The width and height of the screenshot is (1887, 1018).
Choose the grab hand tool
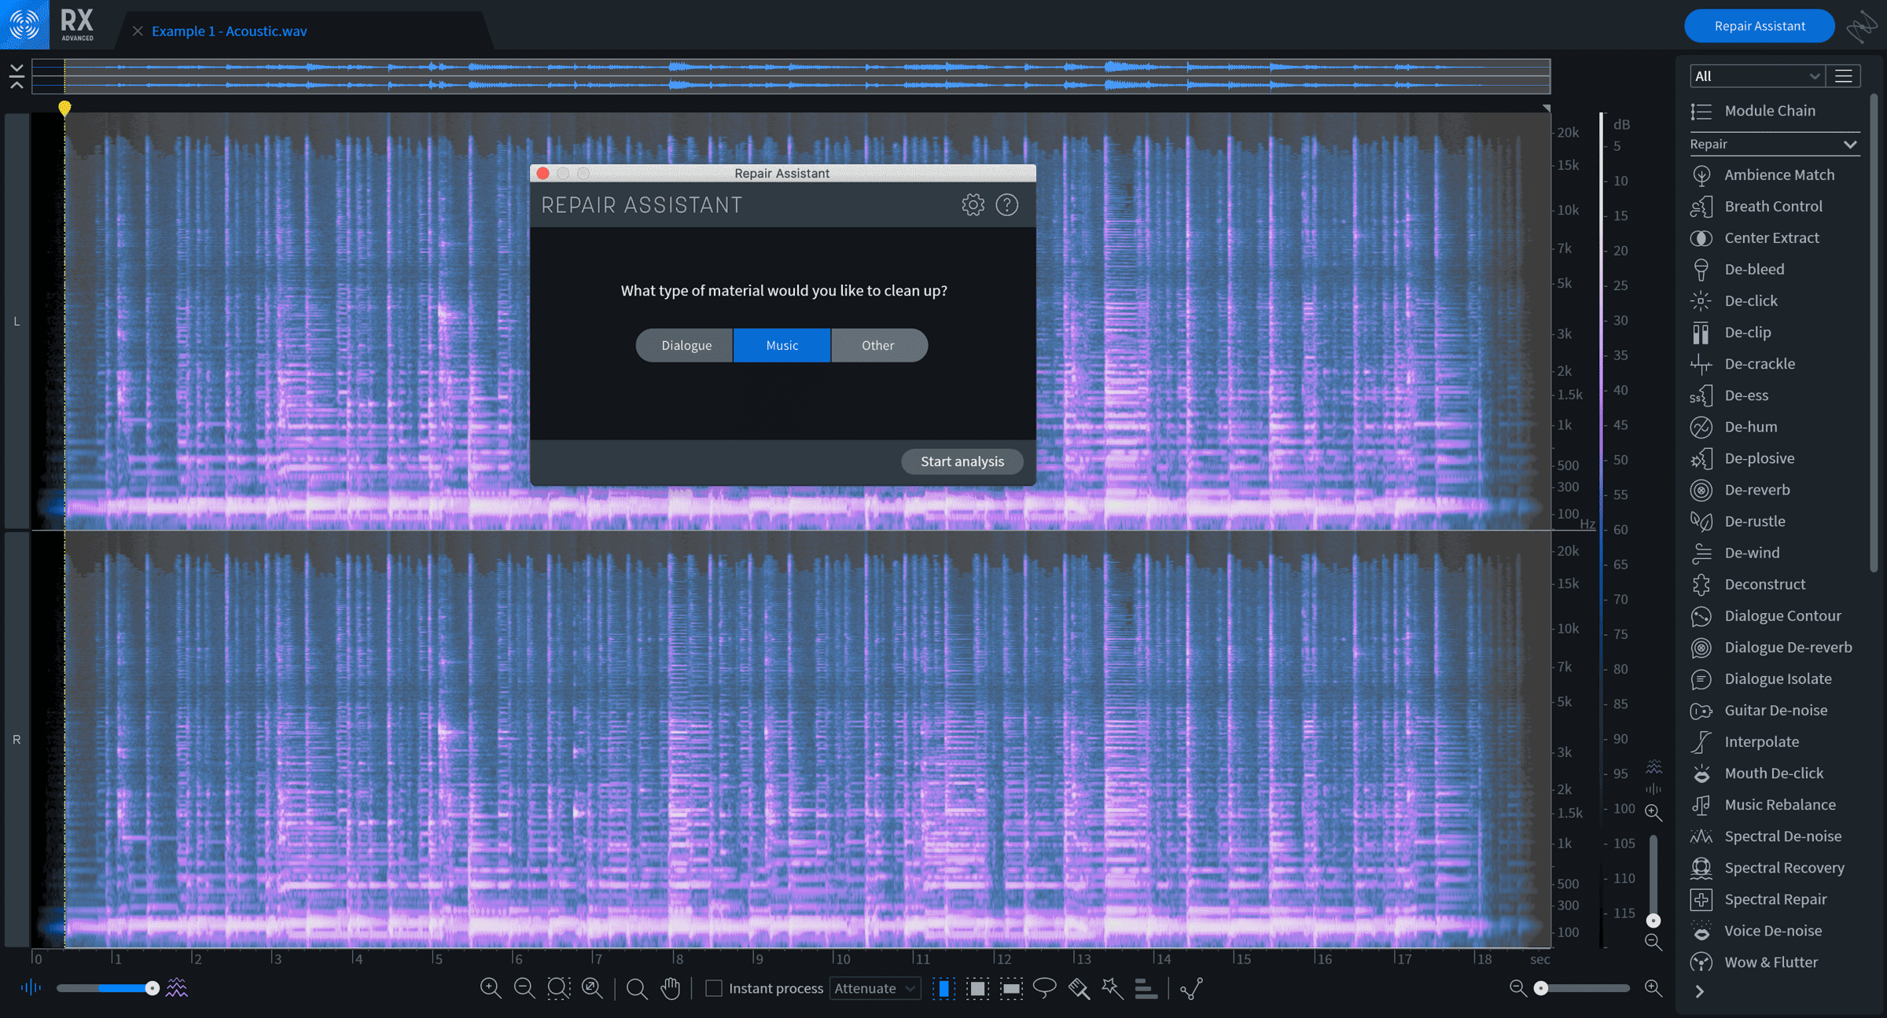(670, 988)
